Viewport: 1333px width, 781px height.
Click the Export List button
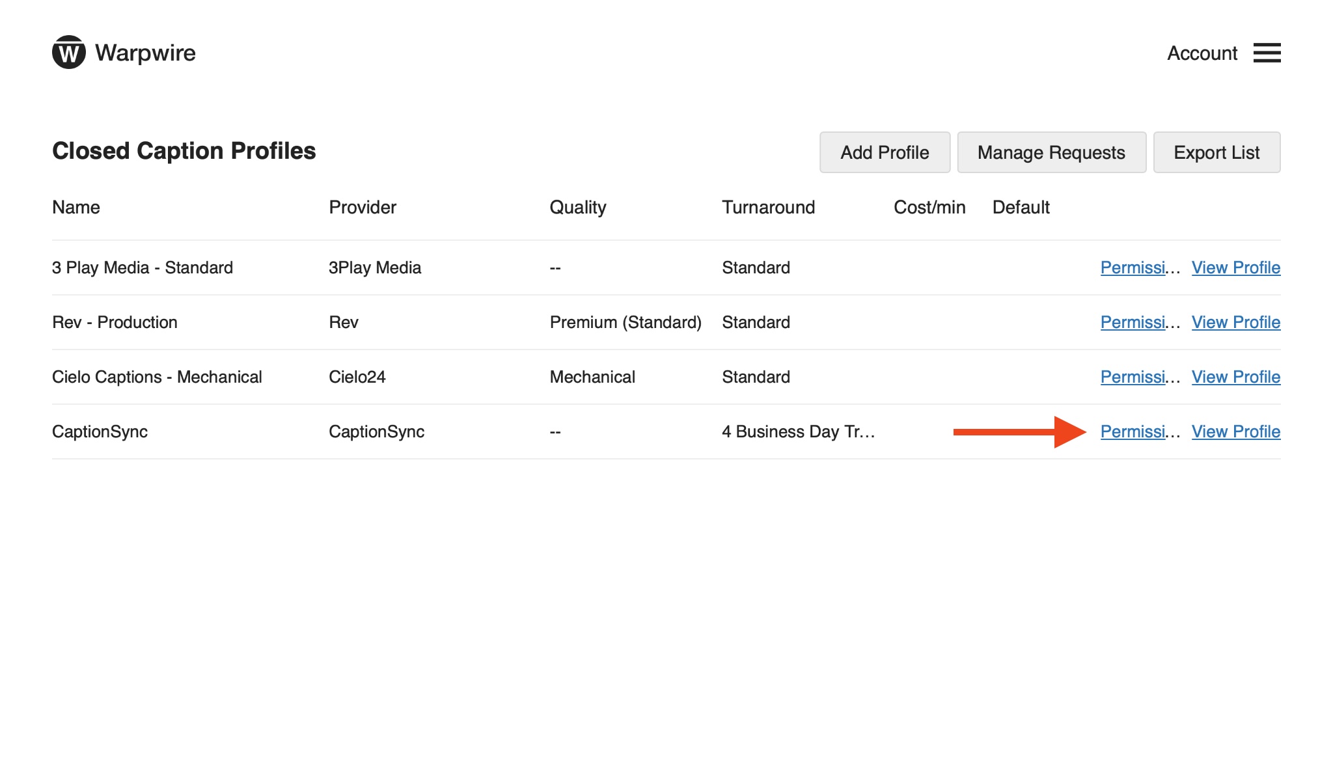click(x=1216, y=152)
